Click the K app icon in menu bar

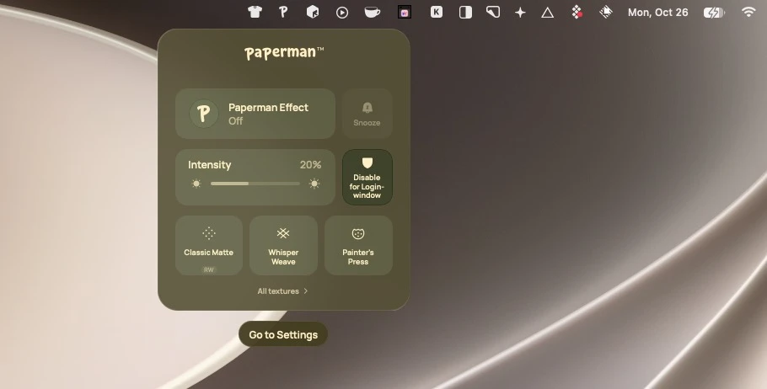click(x=437, y=13)
